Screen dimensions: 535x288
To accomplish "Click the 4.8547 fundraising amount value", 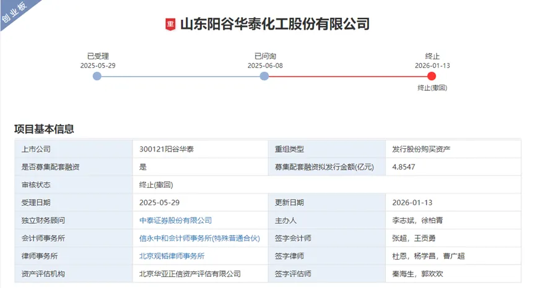I will pos(404,167).
